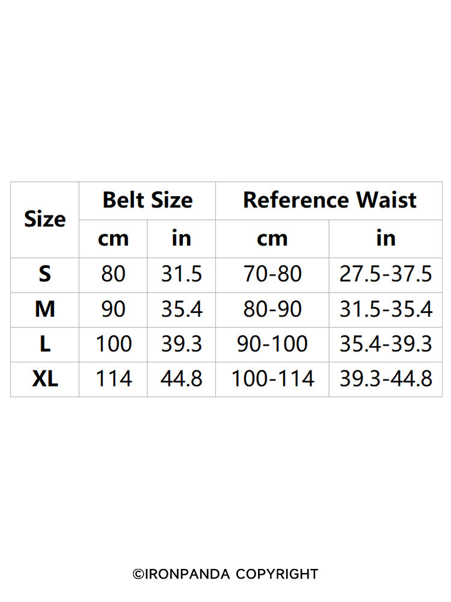Click the waist range cell "100-114"

tap(272, 379)
